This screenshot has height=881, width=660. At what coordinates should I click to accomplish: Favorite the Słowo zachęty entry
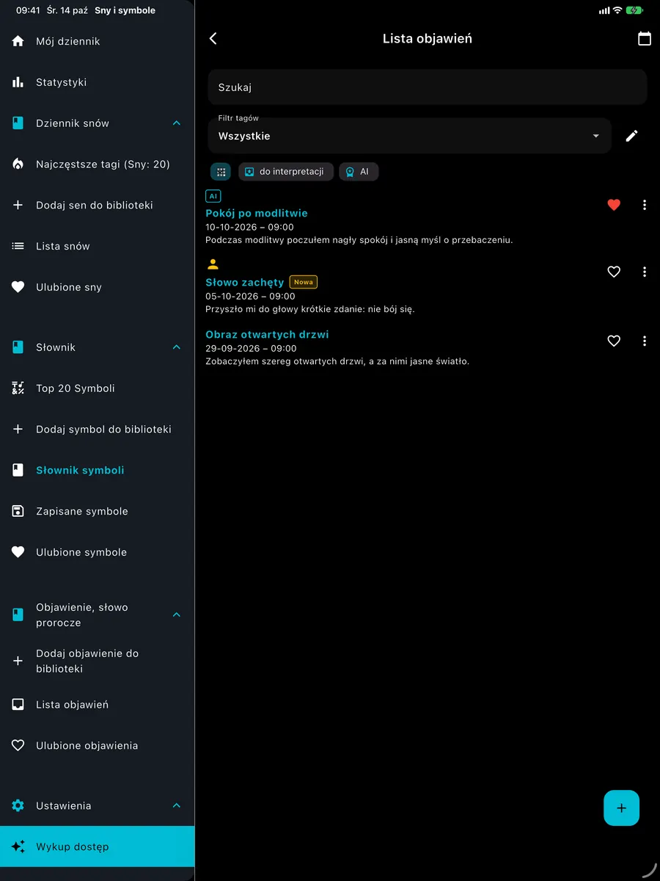pyautogui.click(x=614, y=272)
